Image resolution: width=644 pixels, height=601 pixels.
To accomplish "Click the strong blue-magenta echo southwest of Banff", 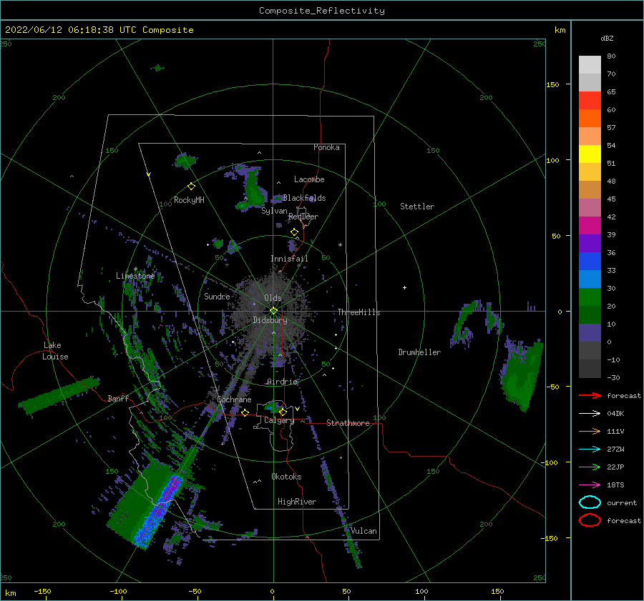I will (160, 510).
